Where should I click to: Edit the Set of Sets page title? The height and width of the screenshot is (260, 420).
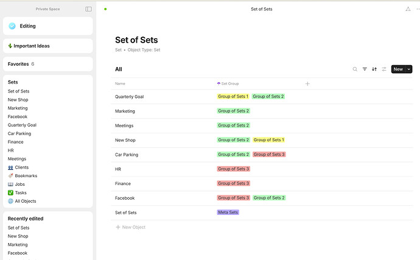pos(136,40)
